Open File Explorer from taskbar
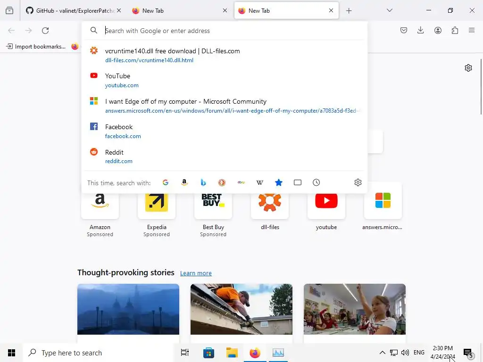Viewport: 483px width, 362px height. [232, 353]
